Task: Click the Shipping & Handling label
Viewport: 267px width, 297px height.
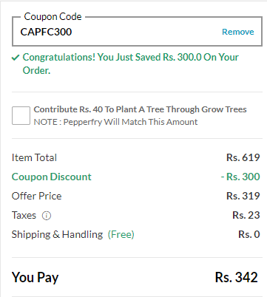Action: tap(57, 234)
